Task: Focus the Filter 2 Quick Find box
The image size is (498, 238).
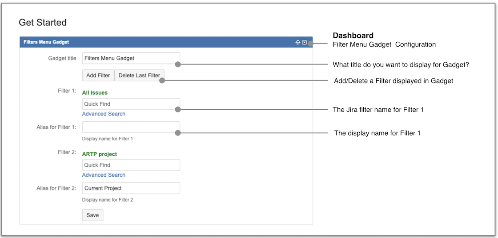Action: point(131,165)
